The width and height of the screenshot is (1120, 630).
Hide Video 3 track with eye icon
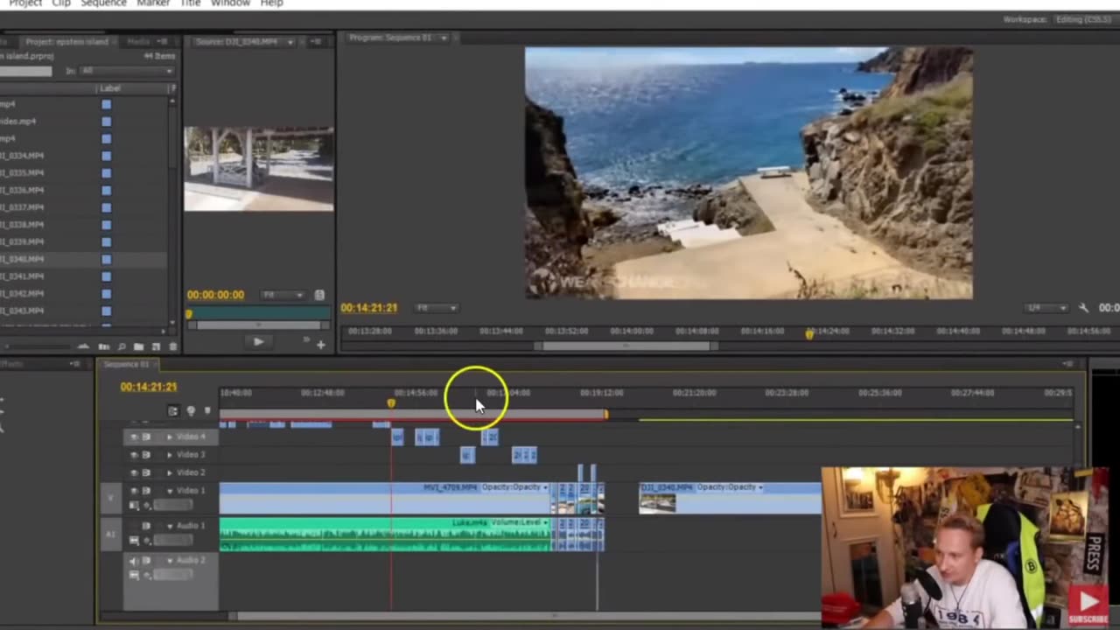pos(134,454)
